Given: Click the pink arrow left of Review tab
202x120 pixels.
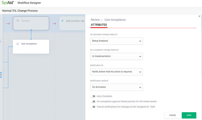Looking at the screenshot, I should tap(8, 24).
